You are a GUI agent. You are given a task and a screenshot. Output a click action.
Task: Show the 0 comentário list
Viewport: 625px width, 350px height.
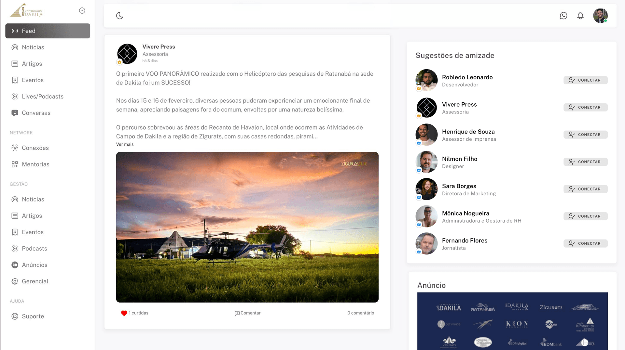[360, 313]
